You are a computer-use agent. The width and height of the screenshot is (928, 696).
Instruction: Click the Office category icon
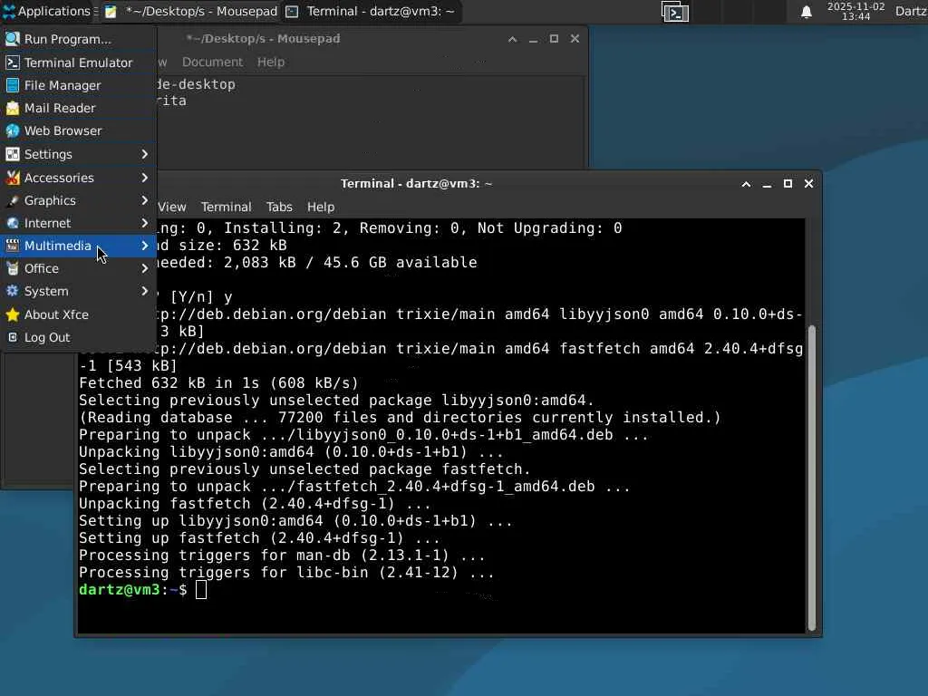[13, 268]
